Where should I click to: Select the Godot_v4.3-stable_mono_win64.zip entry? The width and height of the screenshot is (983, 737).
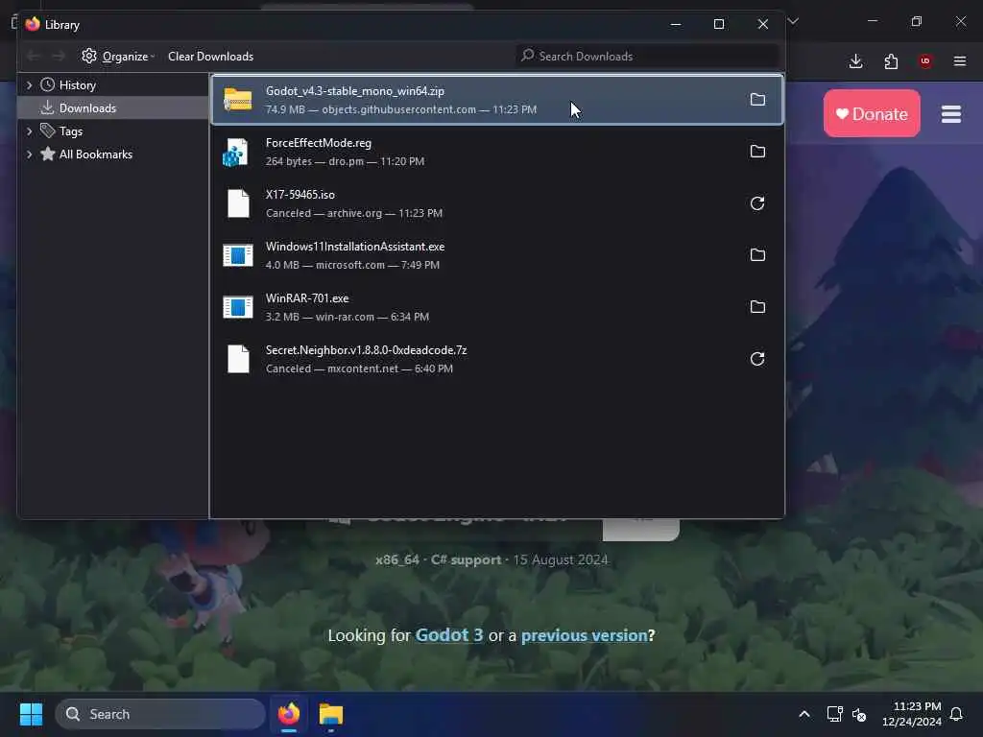(497, 100)
